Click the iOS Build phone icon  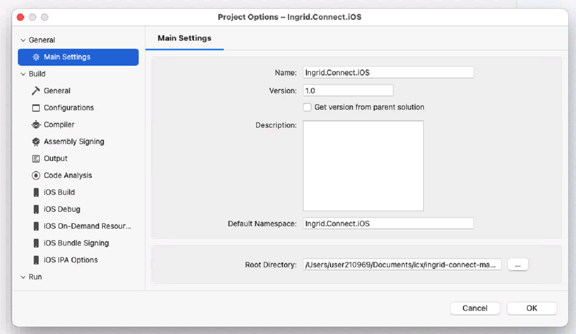[36, 192]
